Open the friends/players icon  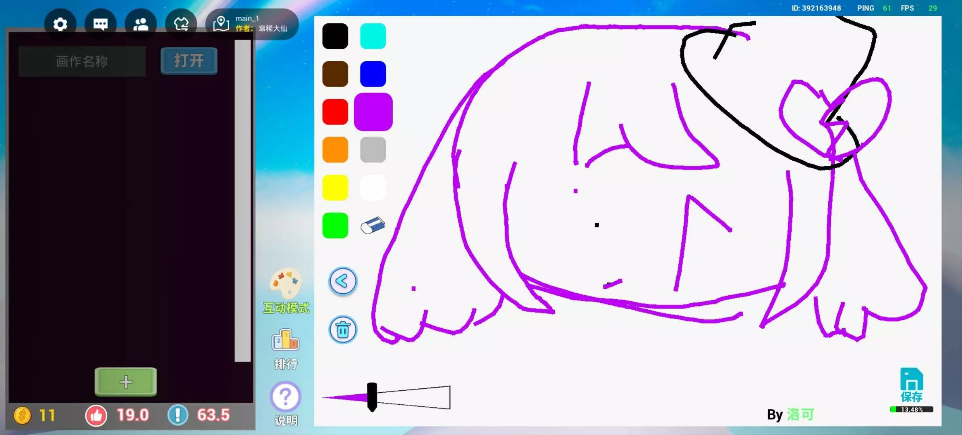(141, 24)
